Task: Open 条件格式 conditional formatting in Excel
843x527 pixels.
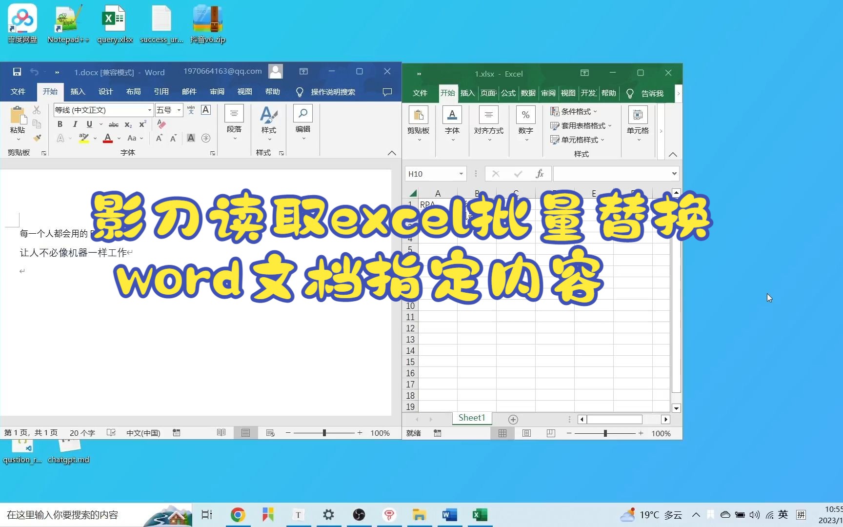Action: coord(574,111)
